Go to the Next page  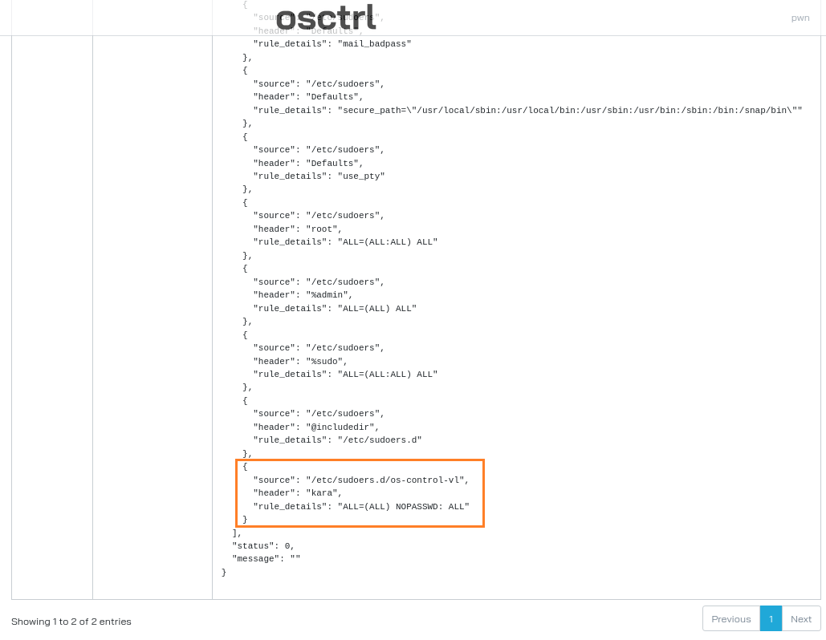click(801, 619)
